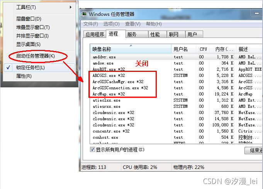Viewport: 263px width, 189px height.
Task: Minimize the Task Manager window
Action: [256, 13]
